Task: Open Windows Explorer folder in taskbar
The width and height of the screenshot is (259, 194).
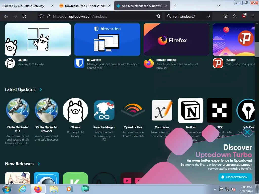Action: tap(54, 189)
